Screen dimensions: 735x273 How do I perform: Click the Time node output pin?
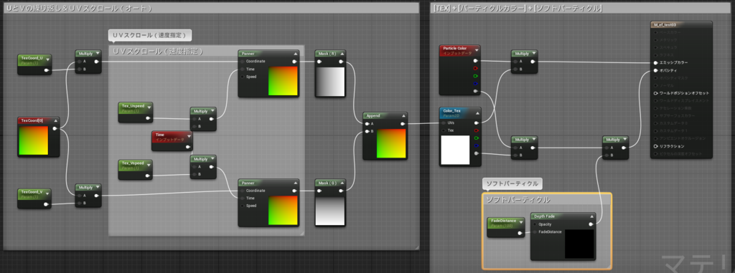coord(187,147)
